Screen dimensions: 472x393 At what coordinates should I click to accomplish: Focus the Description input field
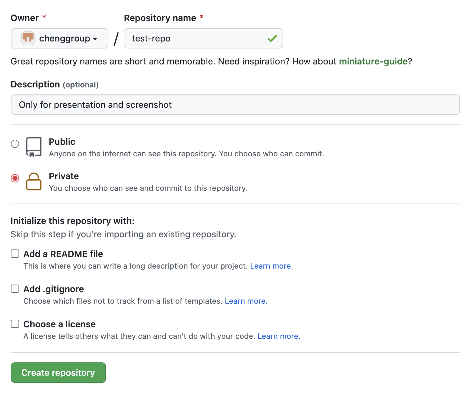coord(235,105)
